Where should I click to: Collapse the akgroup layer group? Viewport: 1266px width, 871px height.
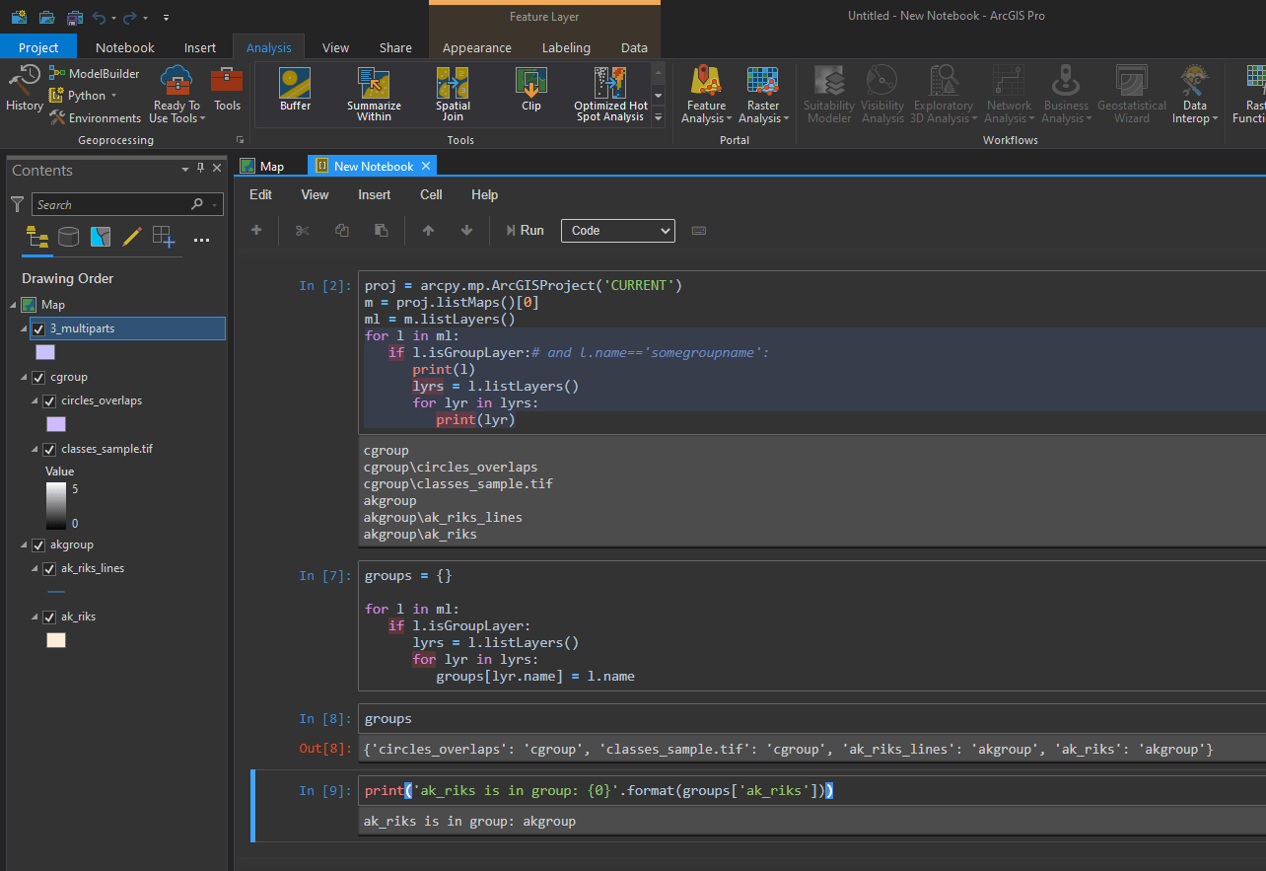point(25,545)
